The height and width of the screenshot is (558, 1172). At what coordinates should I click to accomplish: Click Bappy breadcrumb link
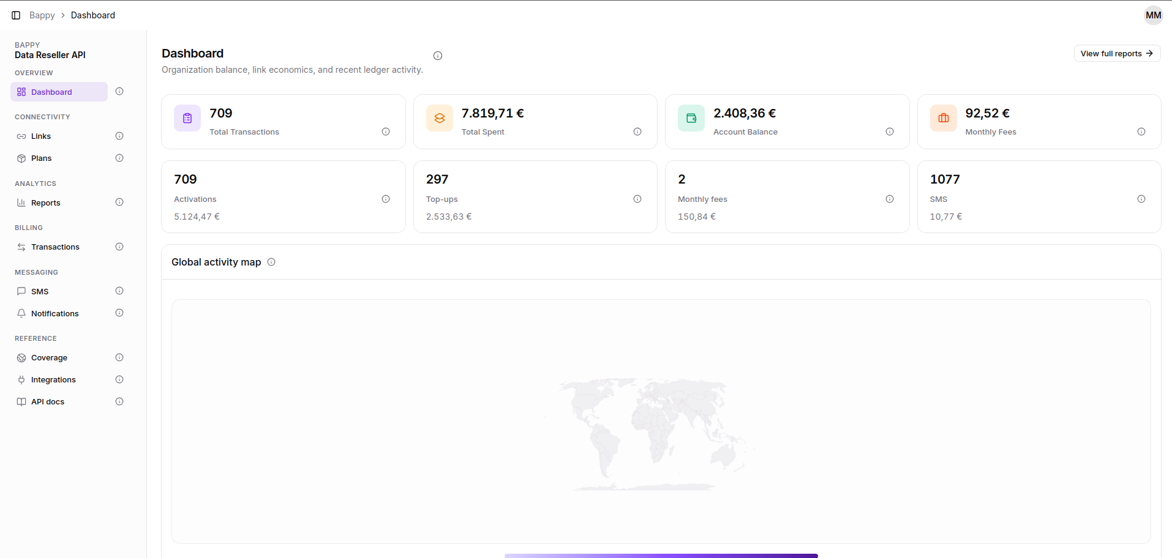pos(42,15)
